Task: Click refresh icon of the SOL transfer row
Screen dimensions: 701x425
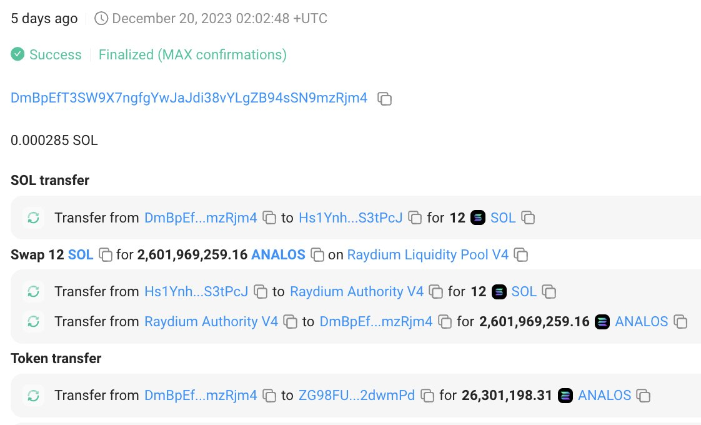Action: (x=34, y=218)
